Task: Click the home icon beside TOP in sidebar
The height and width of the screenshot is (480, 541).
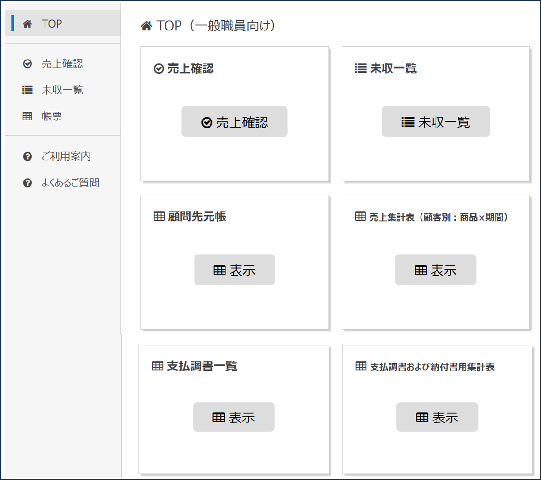Action: click(x=28, y=24)
